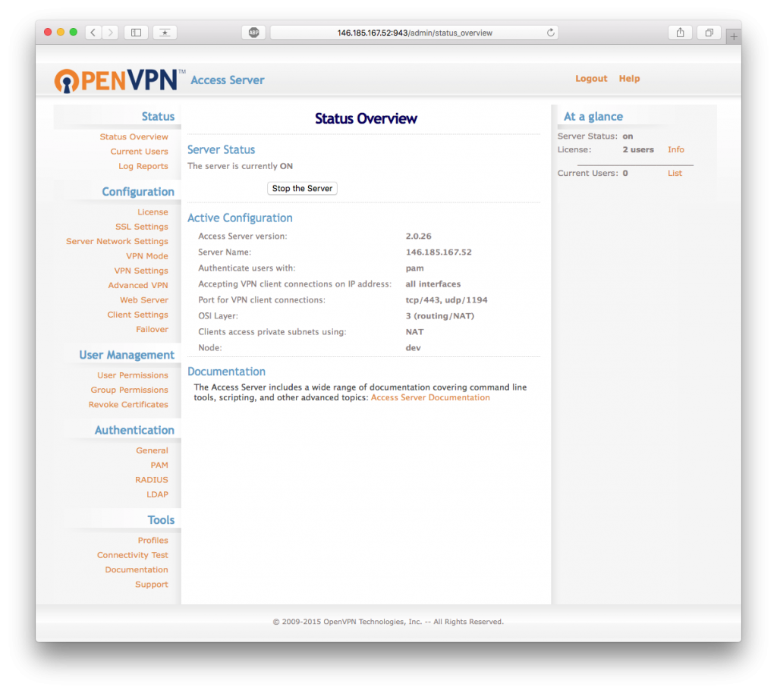Stop the Server button
Viewport: 777px width, 693px height.
pyautogui.click(x=302, y=189)
